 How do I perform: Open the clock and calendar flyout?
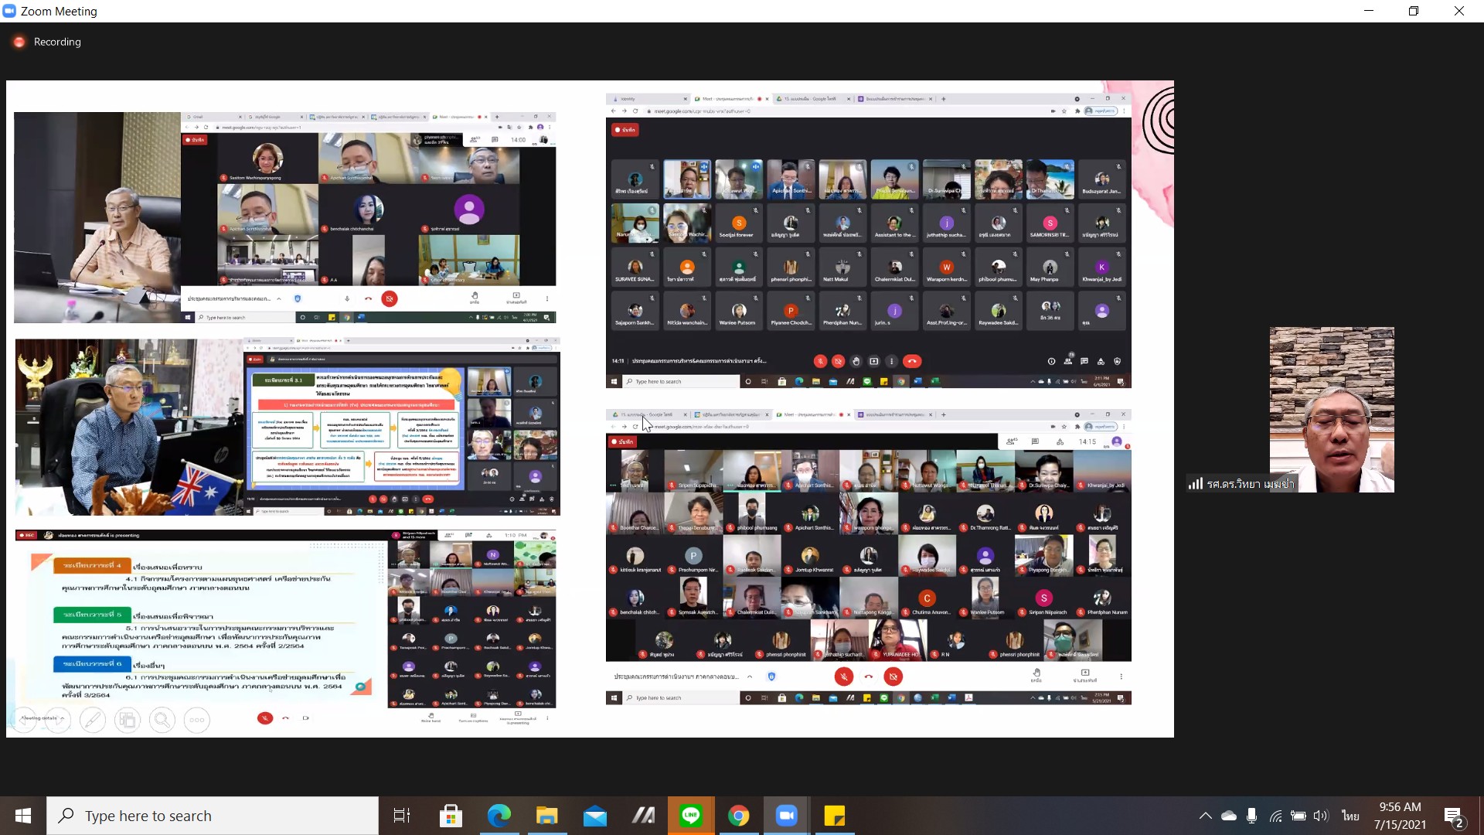1400,816
